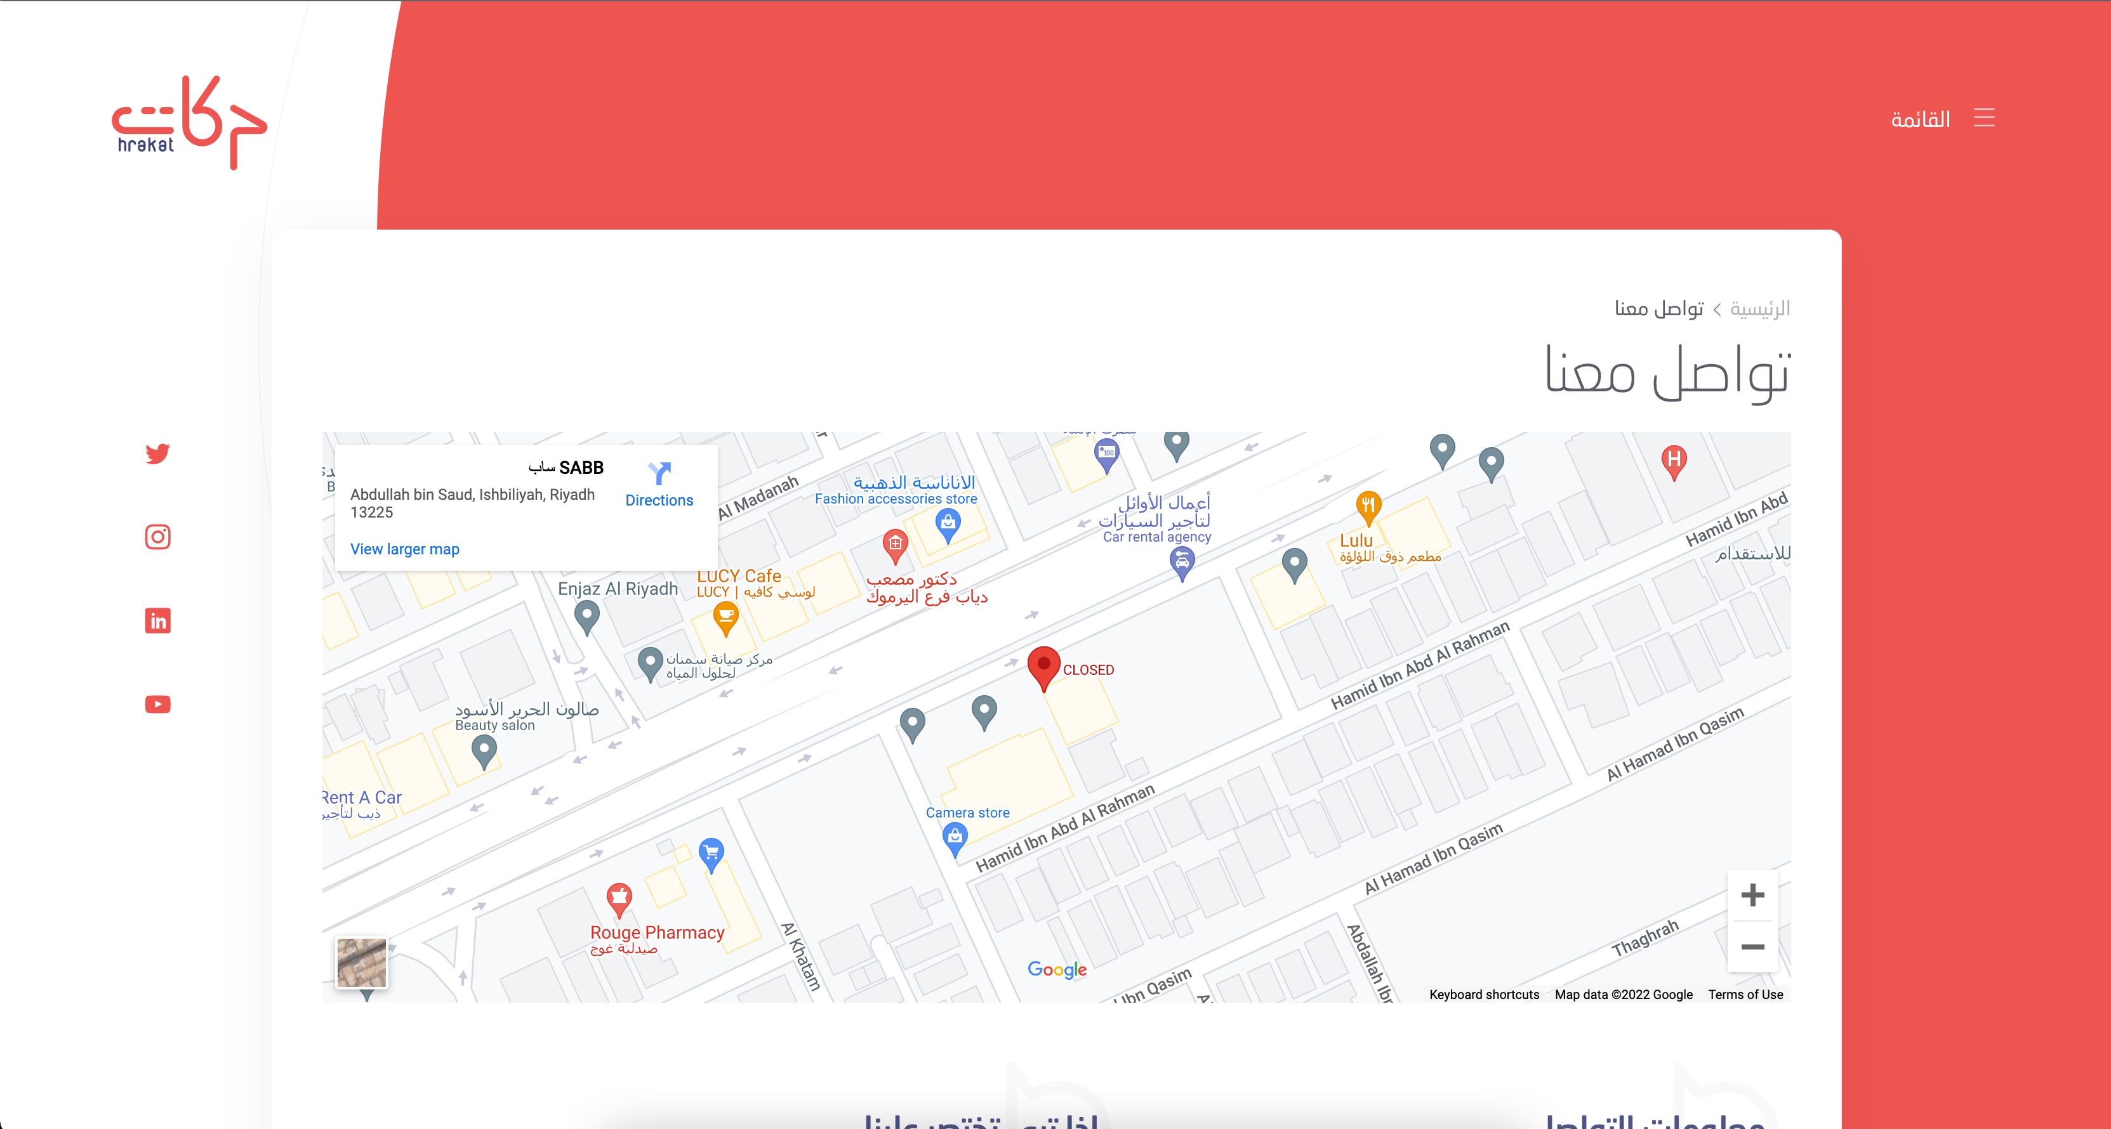The height and width of the screenshot is (1129, 2111).
Task: Click the تواصل معنا breadcrumb text
Action: click(x=1658, y=309)
